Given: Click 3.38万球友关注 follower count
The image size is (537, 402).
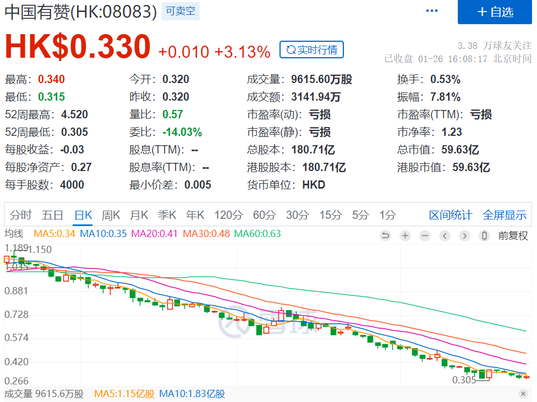Looking at the screenshot, I should tap(495, 46).
